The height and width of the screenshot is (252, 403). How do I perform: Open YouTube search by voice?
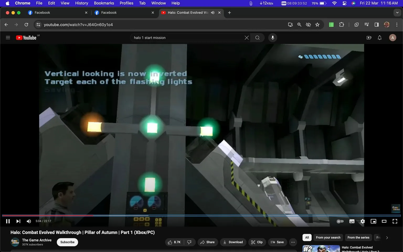(x=273, y=38)
